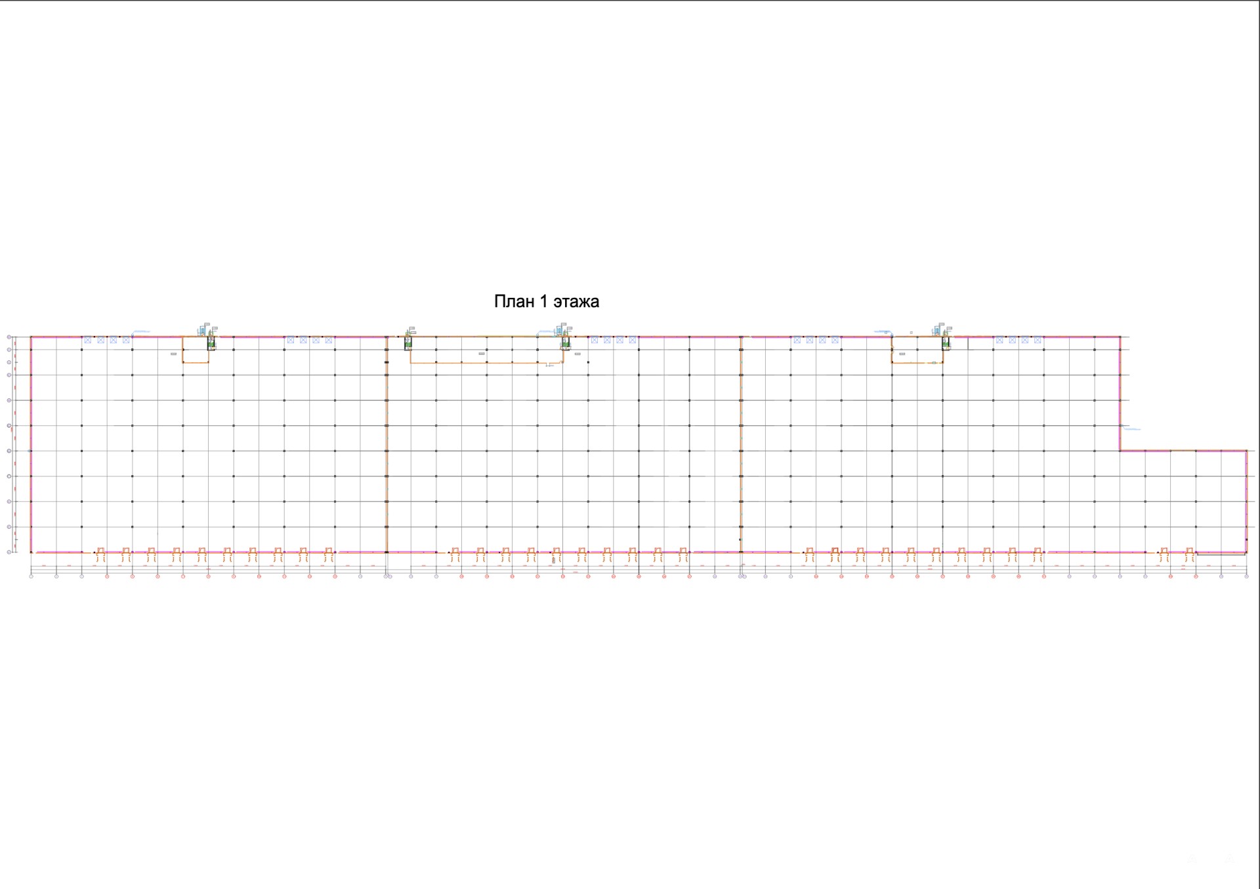Click blue annotation leader near right wall step
Viewport: 1260px width, 889px height.
(1131, 429)
